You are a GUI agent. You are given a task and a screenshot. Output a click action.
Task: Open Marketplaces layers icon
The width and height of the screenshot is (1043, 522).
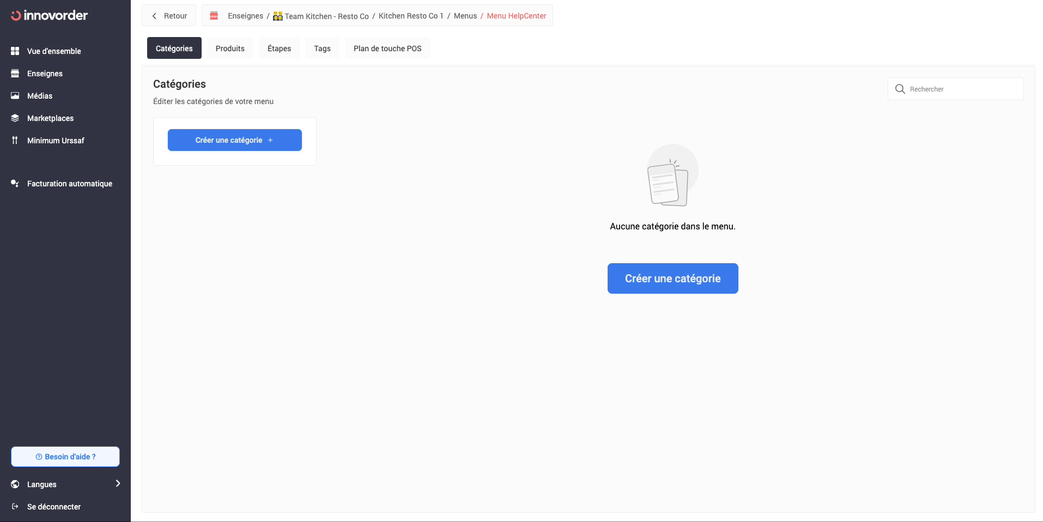pos(15,118)
